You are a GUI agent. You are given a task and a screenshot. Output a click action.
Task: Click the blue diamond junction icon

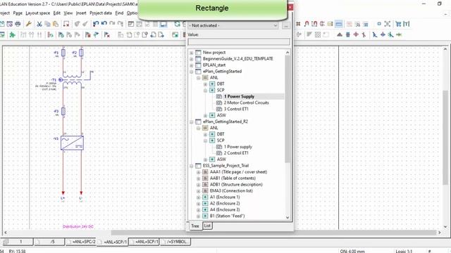[383, 35]
